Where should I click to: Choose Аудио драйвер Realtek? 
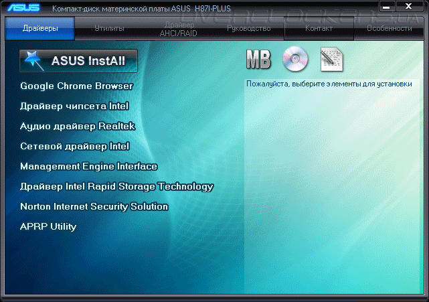pos(78,126)
